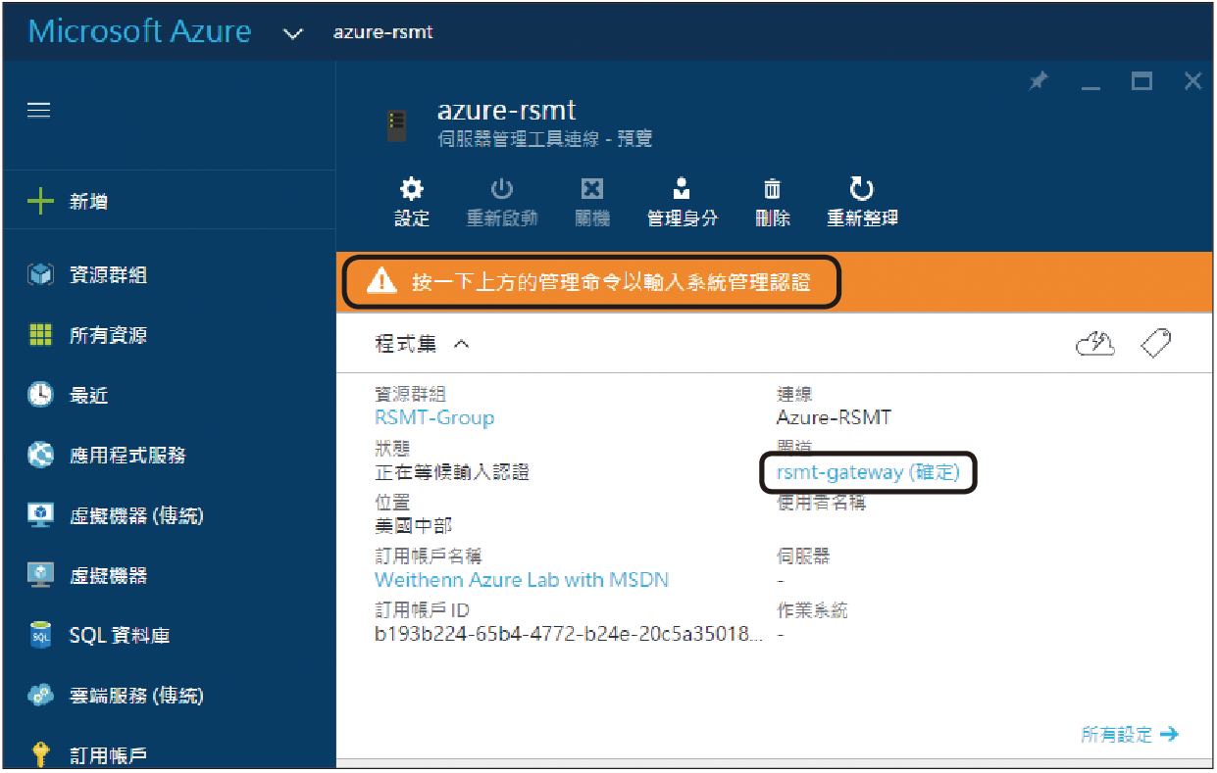The image size is (1217, 773).
Task: Collapse the 程式集 section chevron
Action: (x=461, y=344)
